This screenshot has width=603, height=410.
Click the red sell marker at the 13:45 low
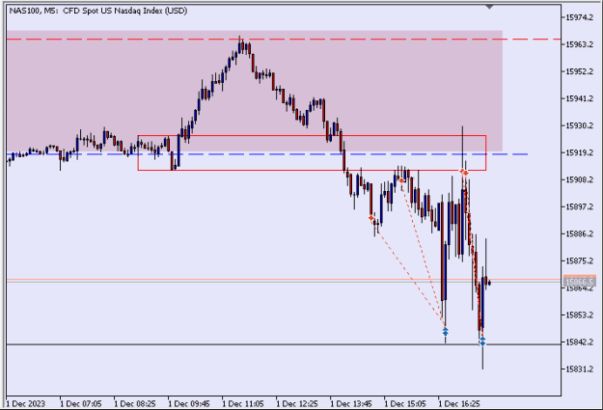click(371, 218)
